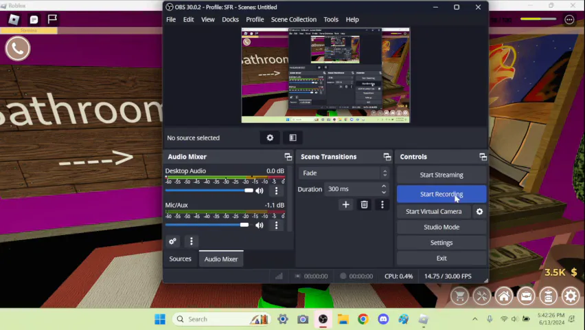Open the View menu
The height and width of the screenshot is (330, 585).
(208, 19)
